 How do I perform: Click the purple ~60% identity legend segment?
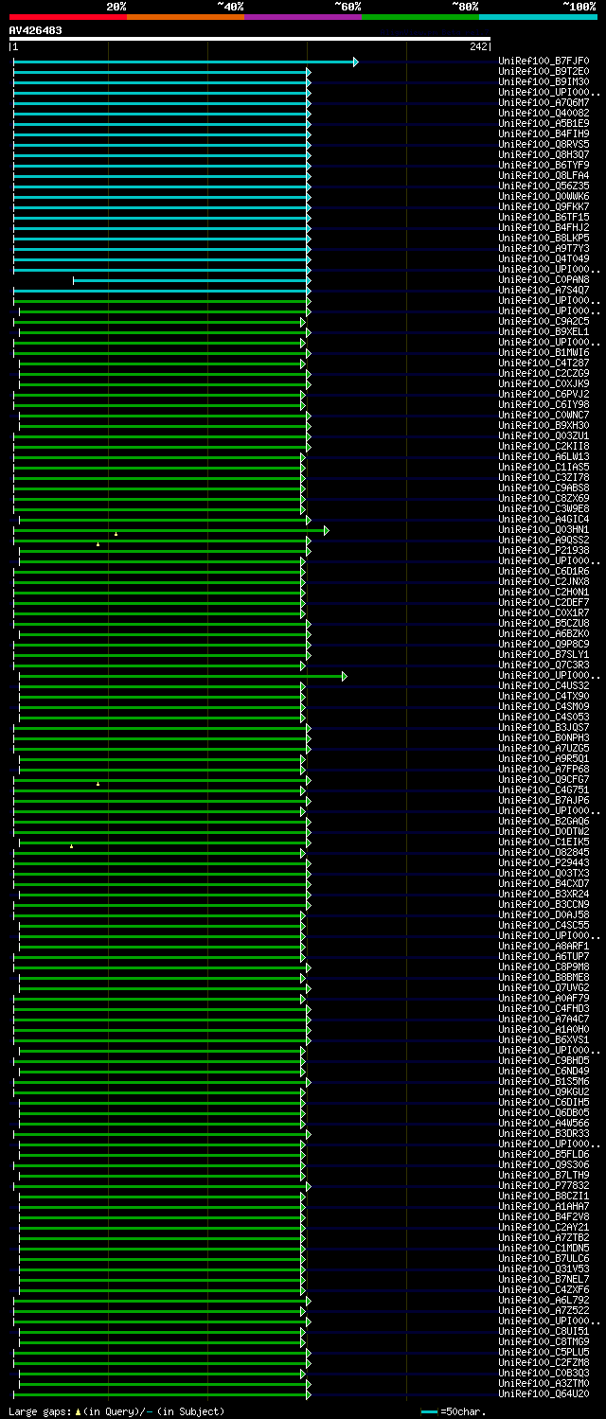pos(302,16)
